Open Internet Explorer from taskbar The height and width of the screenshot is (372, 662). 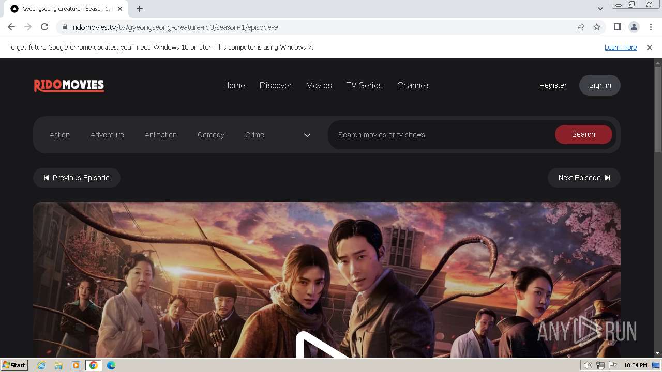41,365
